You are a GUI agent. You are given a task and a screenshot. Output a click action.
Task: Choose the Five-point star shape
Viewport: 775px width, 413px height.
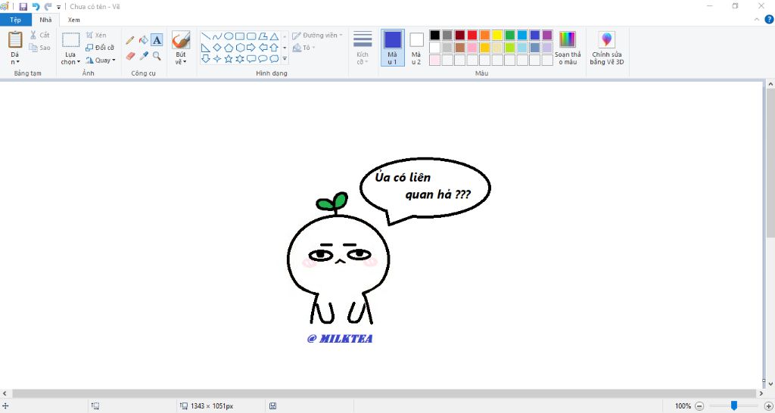(x=229, y=59)
